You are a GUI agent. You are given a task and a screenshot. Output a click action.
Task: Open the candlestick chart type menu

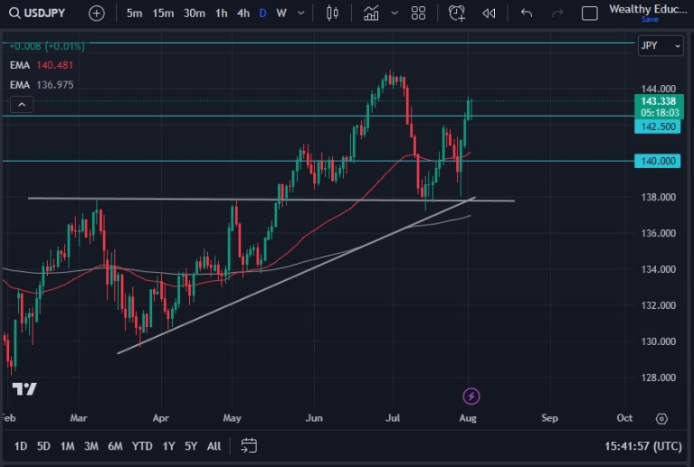[x=332, y=14]
